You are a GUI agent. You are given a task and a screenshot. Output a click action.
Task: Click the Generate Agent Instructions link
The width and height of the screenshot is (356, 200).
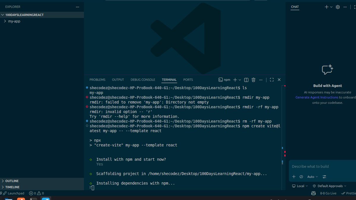(317, 97)
